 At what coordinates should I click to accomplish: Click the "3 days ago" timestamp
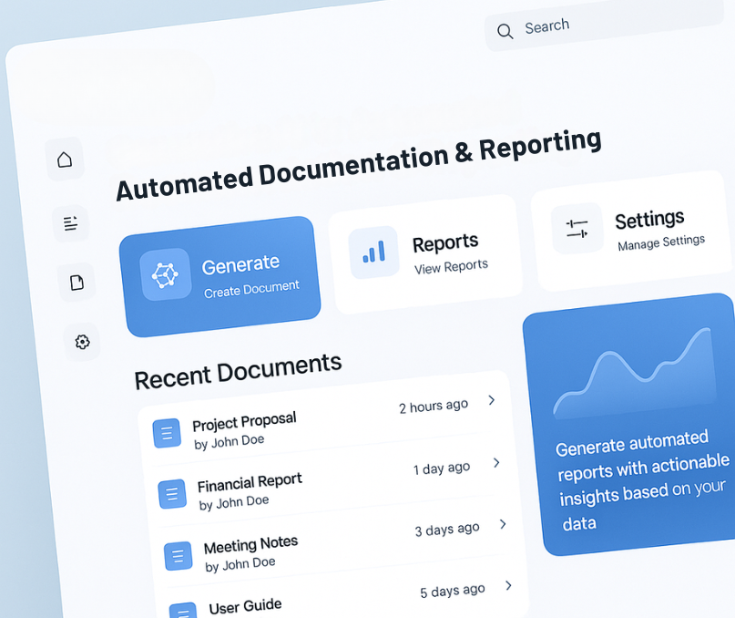pos(447,530)
